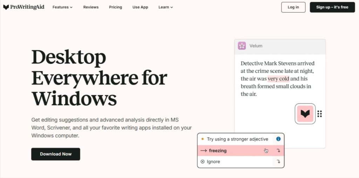
Task: Open the Use App link
Action: (140, 7)
